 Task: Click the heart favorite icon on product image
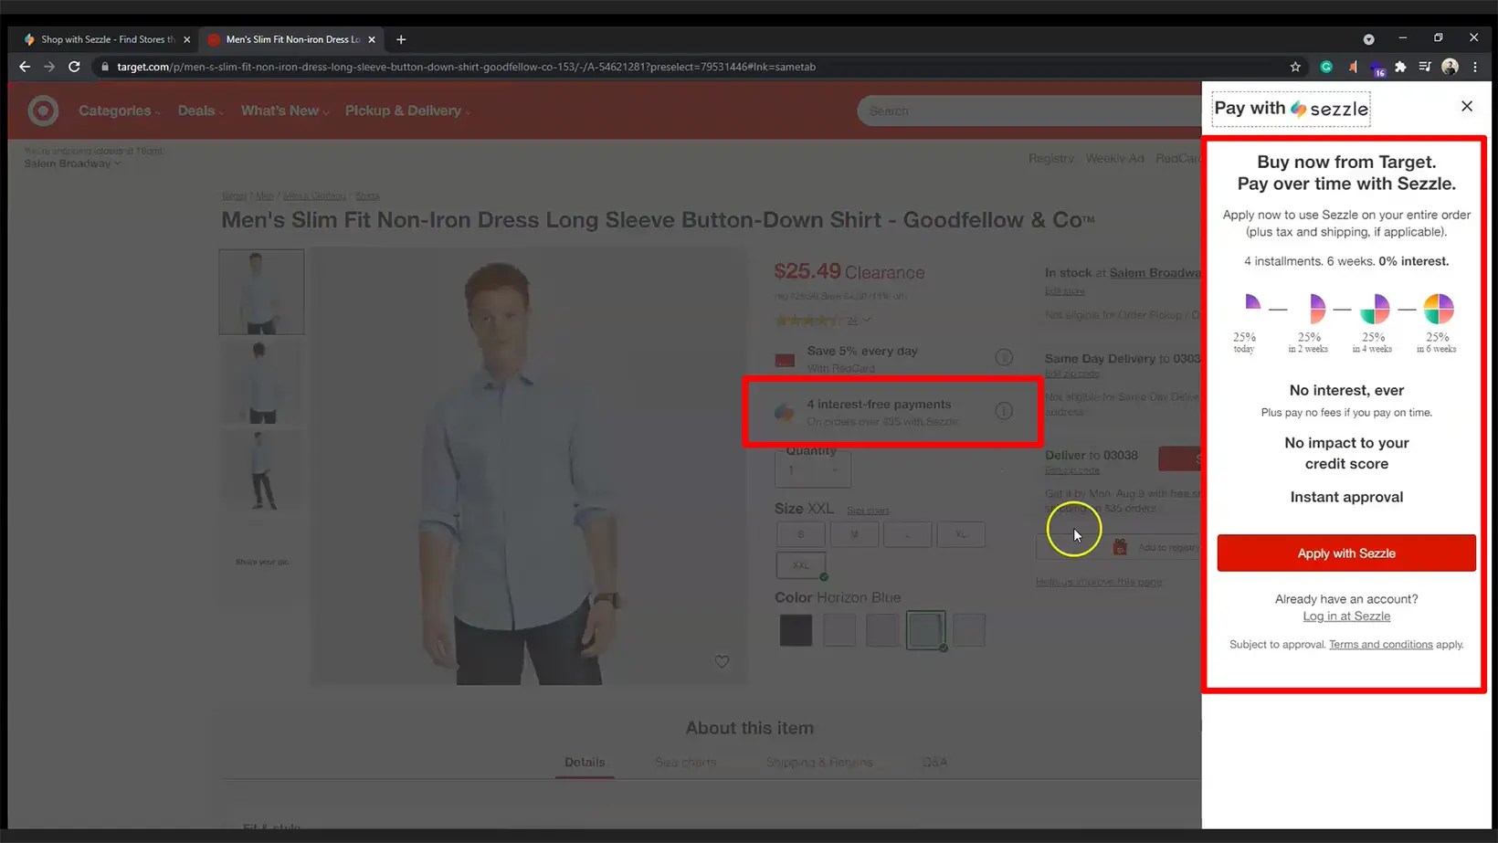click(722, 661)
